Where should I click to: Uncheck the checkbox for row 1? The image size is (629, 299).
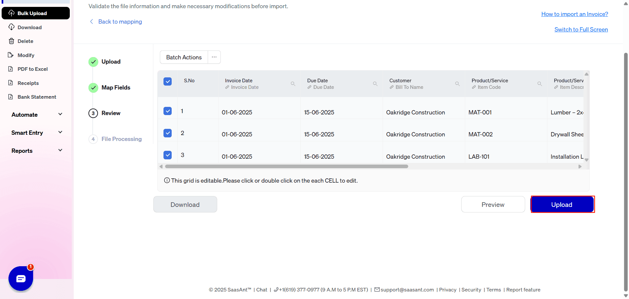pyautogui.click(x=167, y=111)
